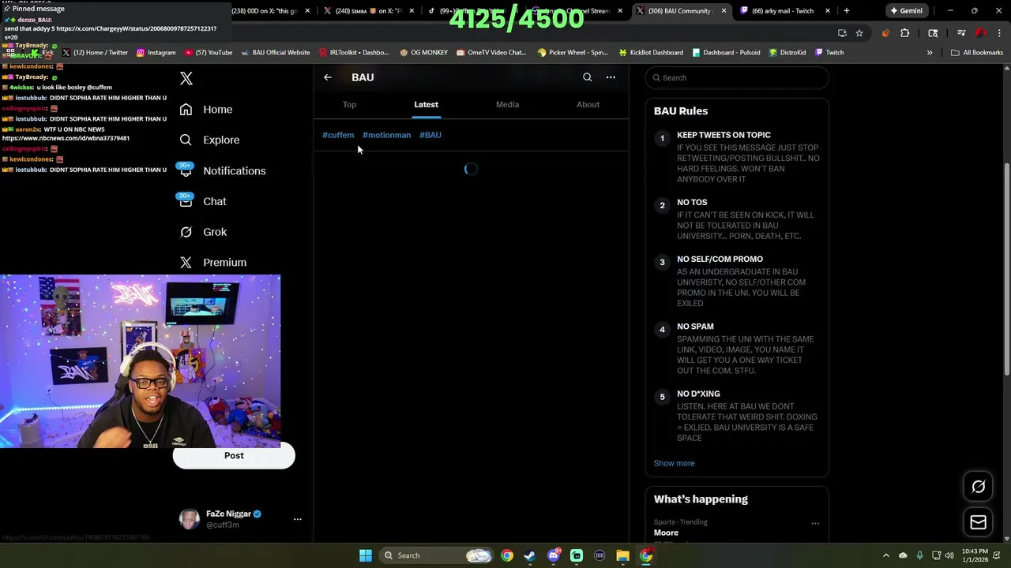The height and width of the screenshot is (568, 1011).
Task: Show hidden system tray icons
Action: [x=885, y=555]
